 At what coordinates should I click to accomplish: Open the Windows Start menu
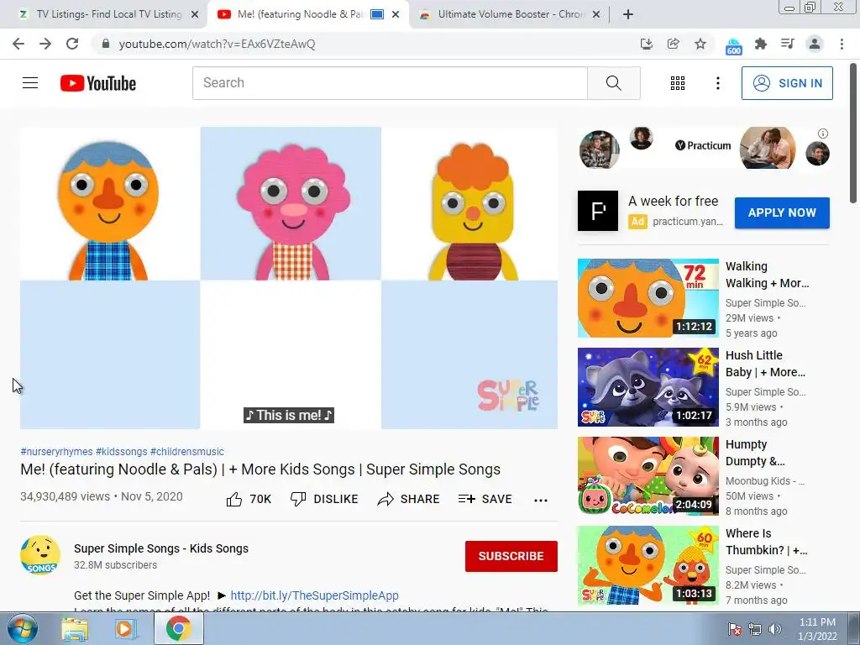pyautogui.click(x=23, y=629)
